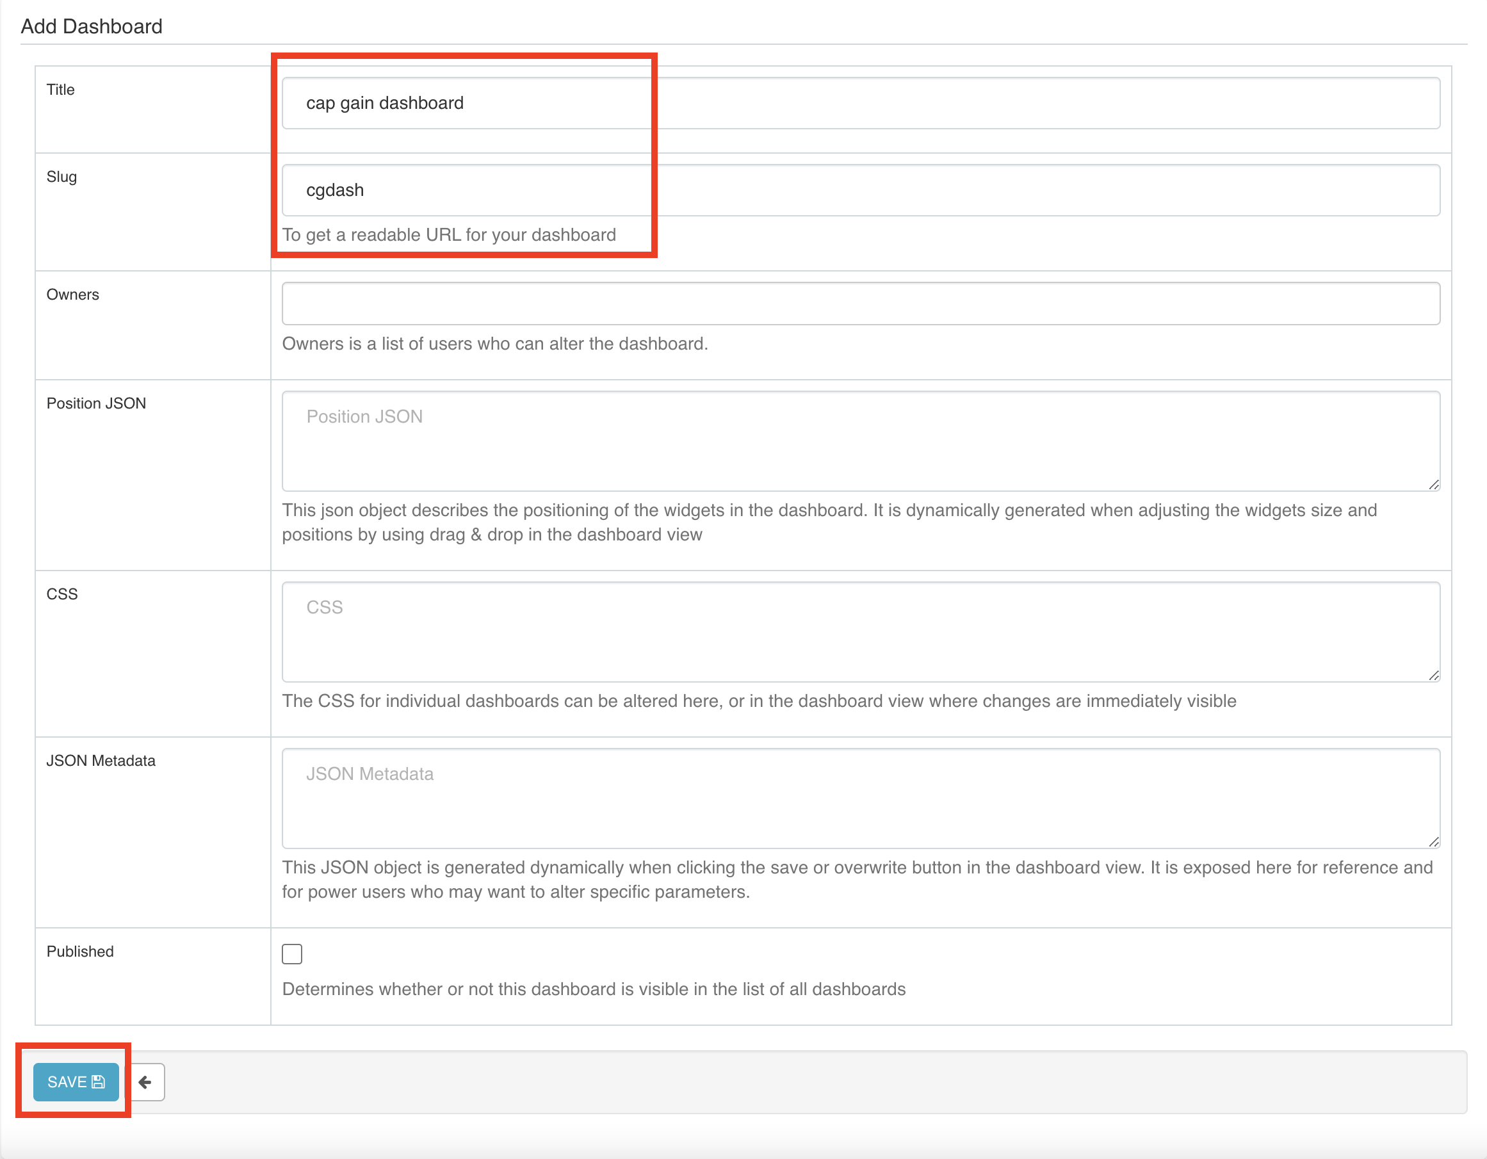
Task: Click the JSON Metadata row label
Action: (101, 761)
